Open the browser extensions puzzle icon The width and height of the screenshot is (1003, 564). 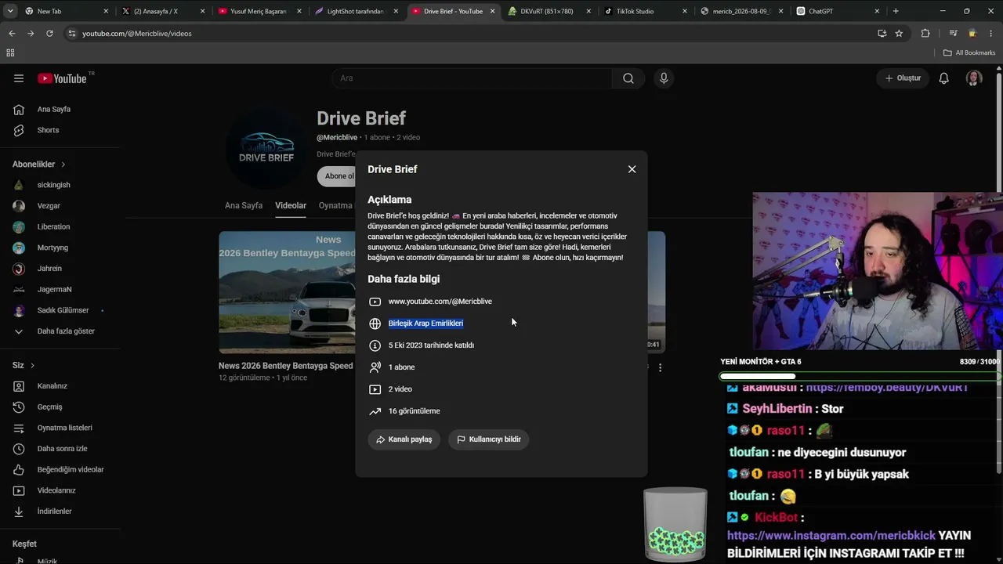point(925,34)
